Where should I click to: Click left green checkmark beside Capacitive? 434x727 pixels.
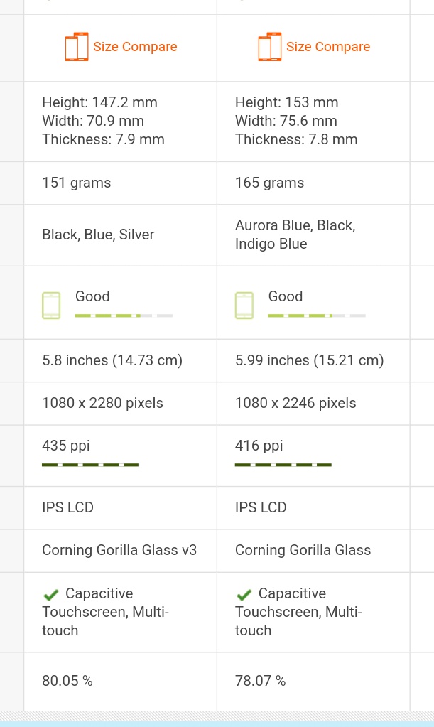tap(51, 594)
